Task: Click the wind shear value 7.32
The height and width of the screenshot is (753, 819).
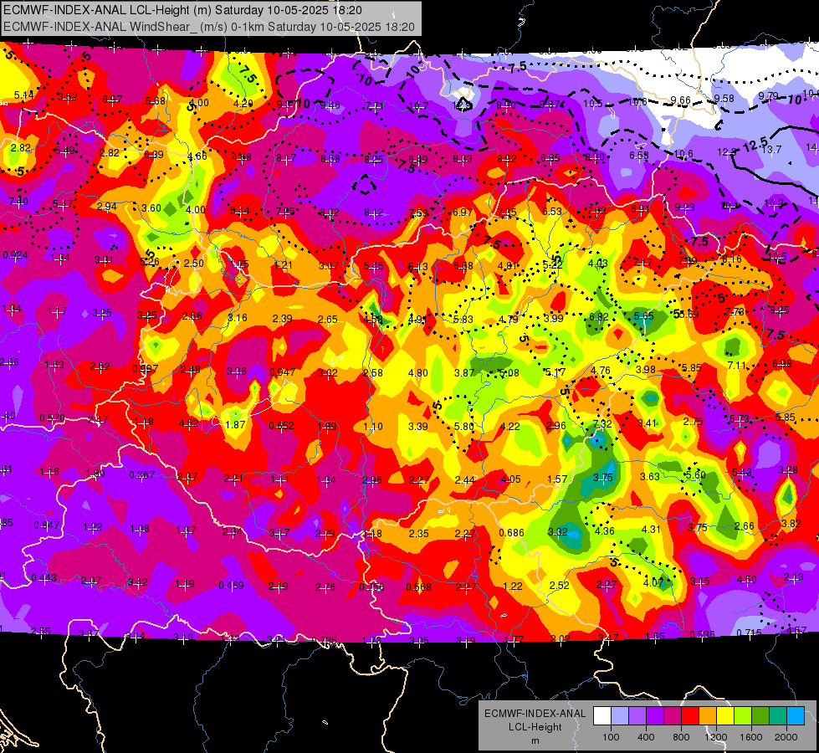Action: coord(602,423)
